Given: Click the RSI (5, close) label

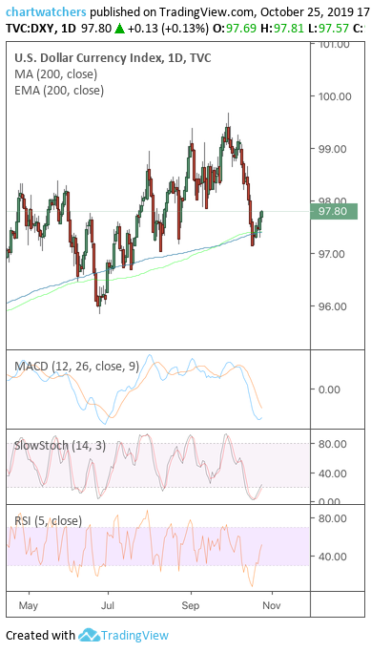Looking at the screenshot, I should click(x=49, y=520).
